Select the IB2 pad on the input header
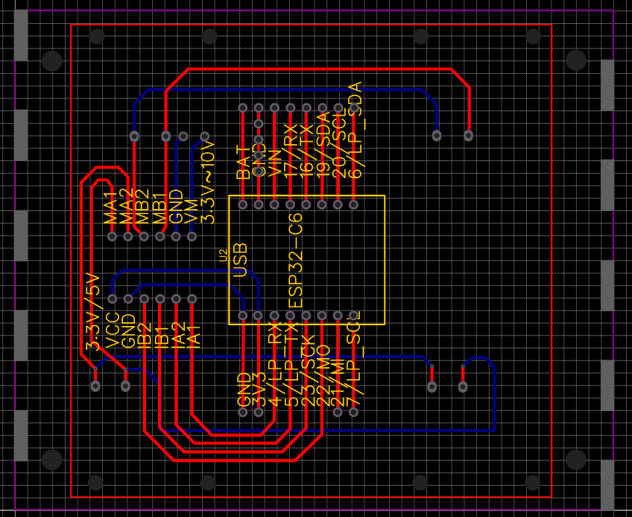632x517 pixels. click(x=145, y=299)
